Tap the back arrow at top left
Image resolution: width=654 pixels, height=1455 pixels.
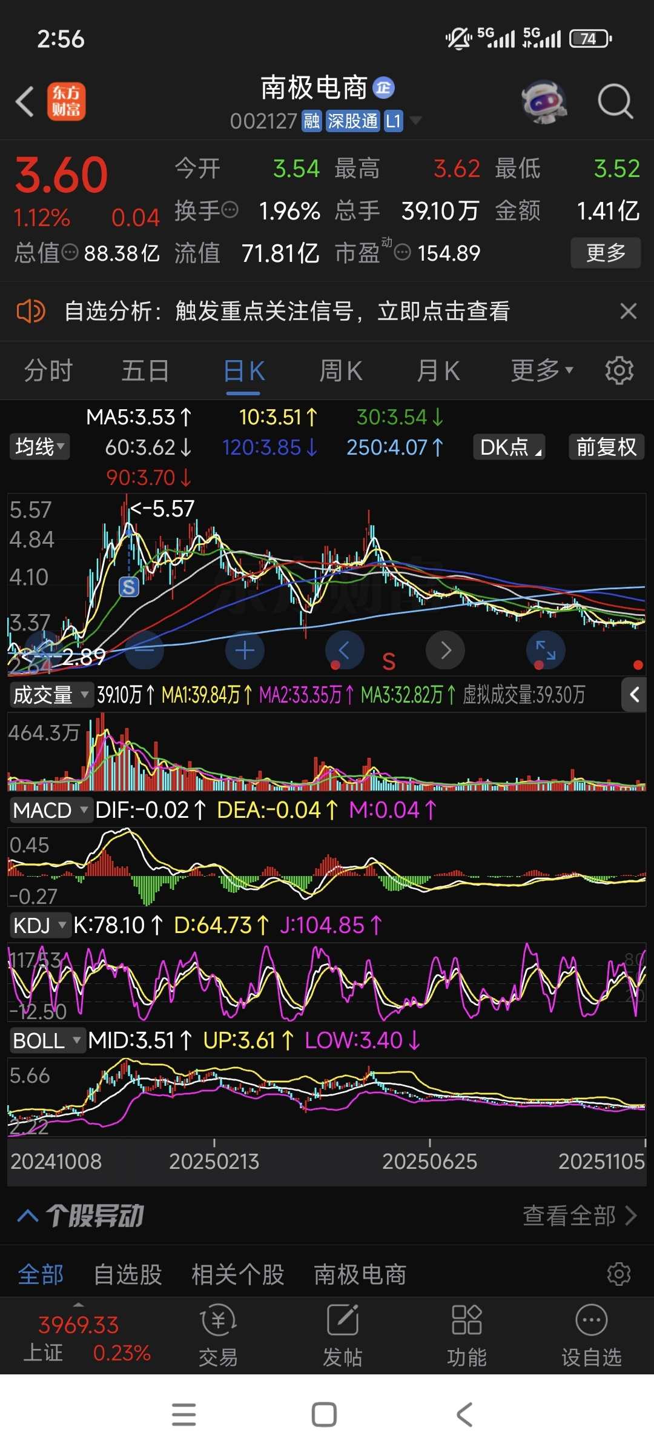pyautogui.click(x=24, y=101)
